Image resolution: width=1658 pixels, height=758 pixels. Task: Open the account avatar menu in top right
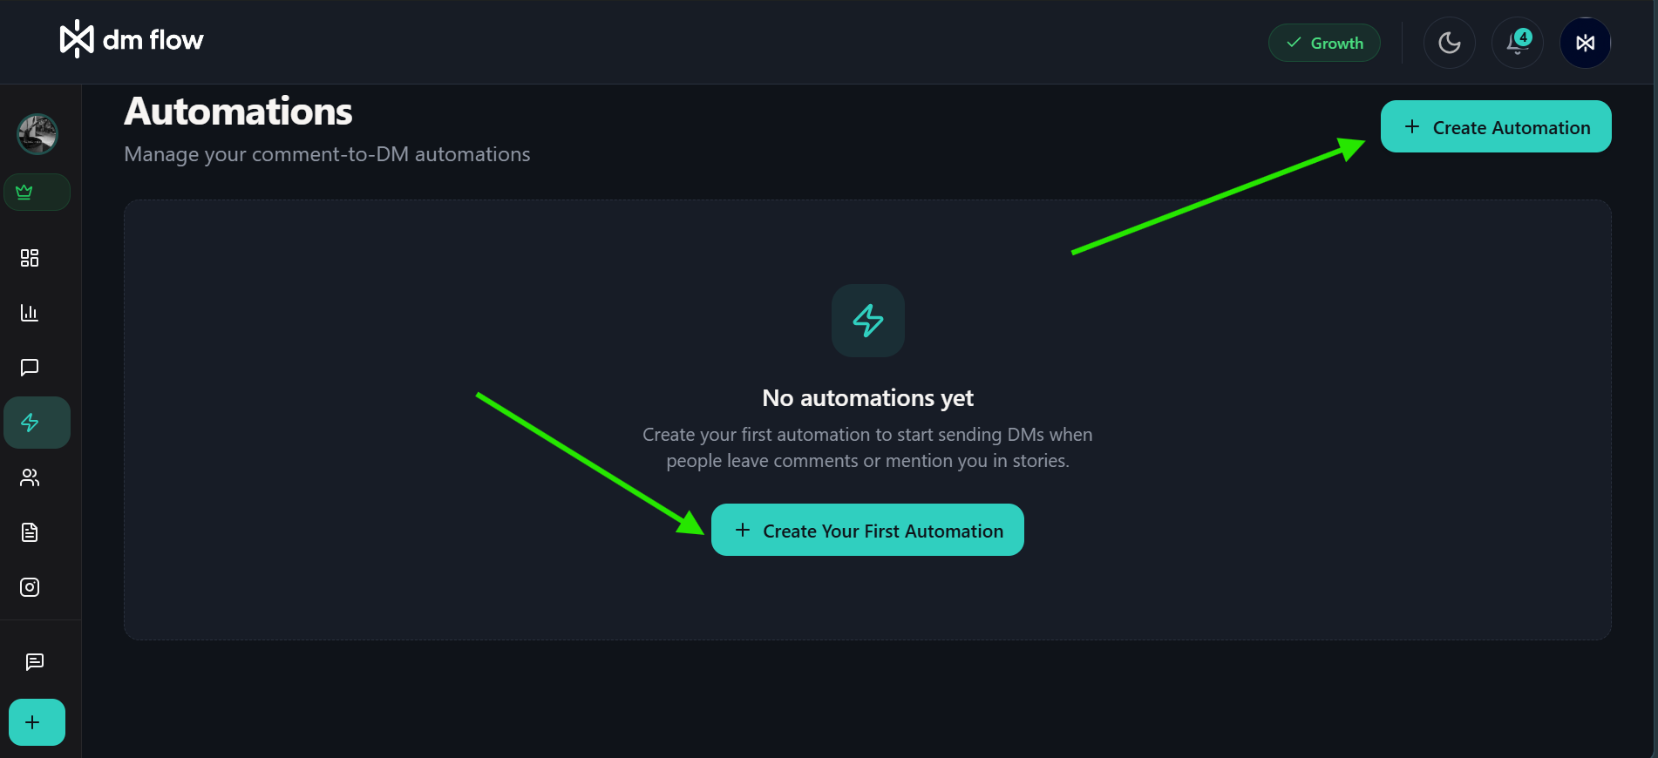(x=1585, y=42)
